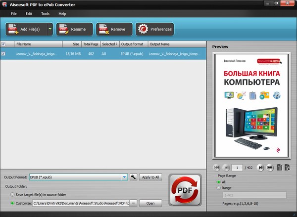297x217 pixels.
Task: Open the Tools menu
Action: tap(45, 13)
